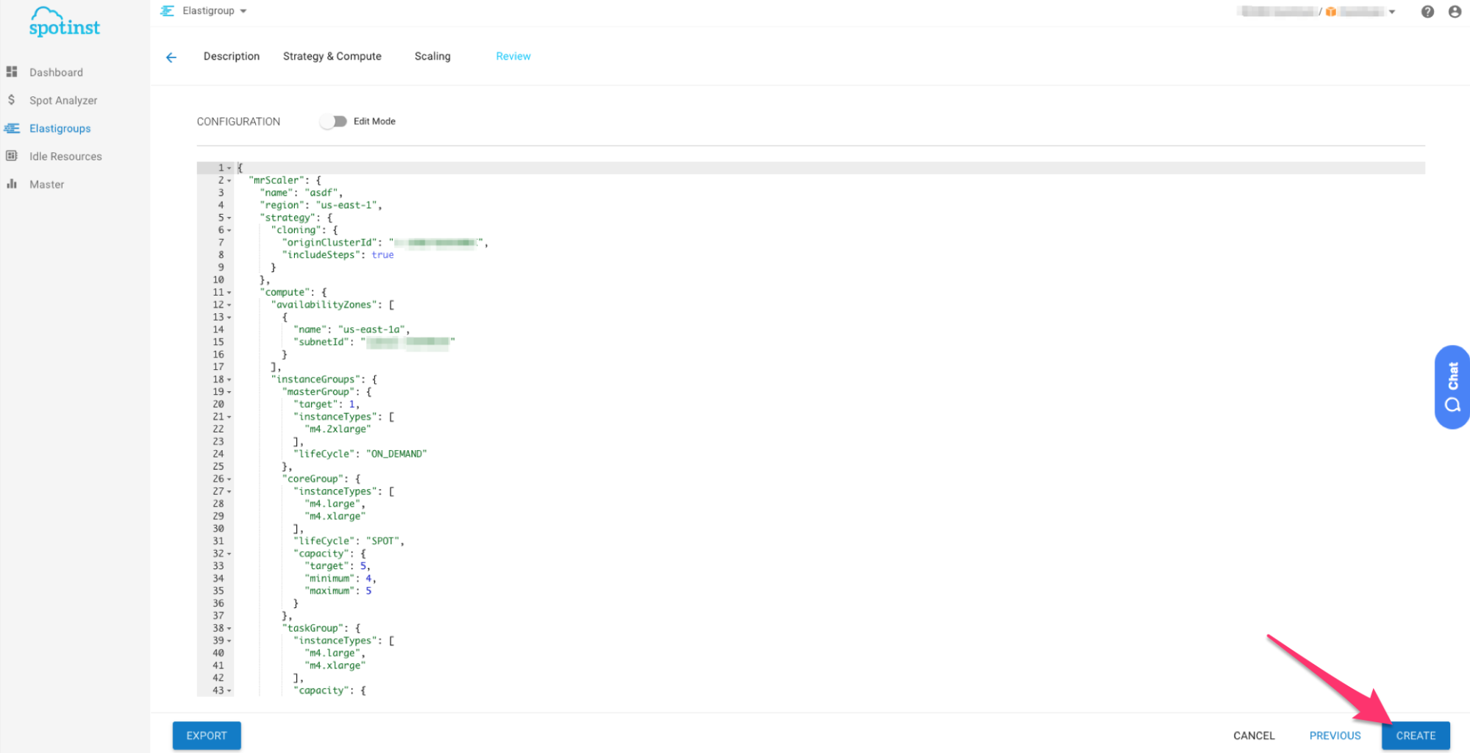The height and width of the screenshot is (753, 1470).
Task: Click the Spot Analyzer dollar icon
Action: tap(12, 100)
